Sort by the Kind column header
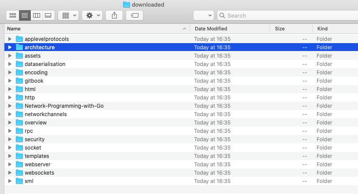Image resolution: width=358 pixels, height=194 pixels. pos(335,29)
